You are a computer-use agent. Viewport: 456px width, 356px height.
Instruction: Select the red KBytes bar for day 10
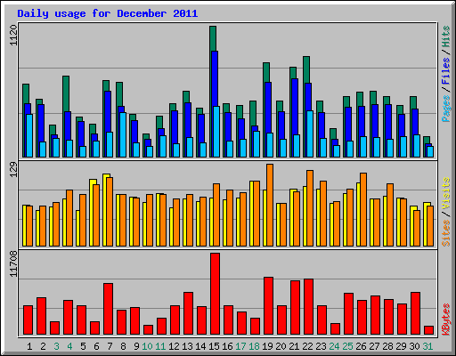(149, 330)
